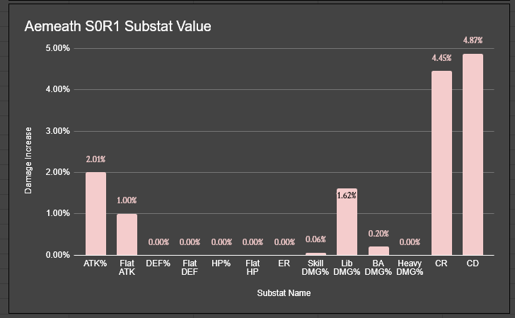Viewport: 515px width, 318px height.
Task: Click the 0.00% label above Flat DEF
Action: (190, 242)
